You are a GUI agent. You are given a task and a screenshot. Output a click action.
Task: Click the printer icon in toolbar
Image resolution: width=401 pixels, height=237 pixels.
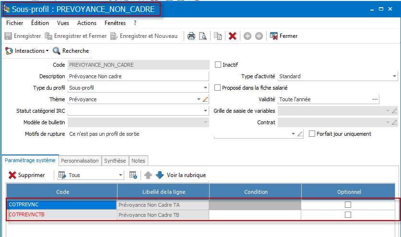(191, 36)
